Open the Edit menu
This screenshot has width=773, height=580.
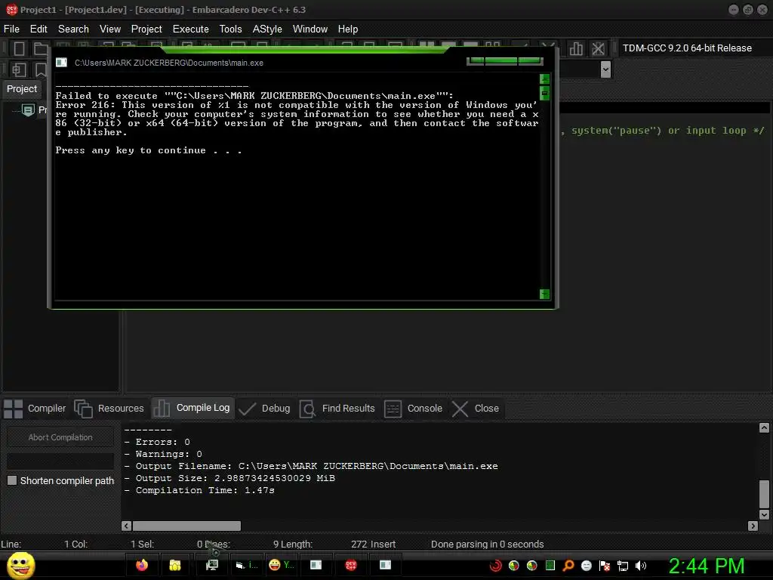38,29
